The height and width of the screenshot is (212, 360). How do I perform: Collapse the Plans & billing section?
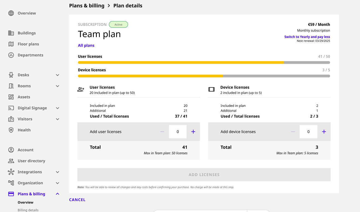pyautogui.click(x=57, y=194)
